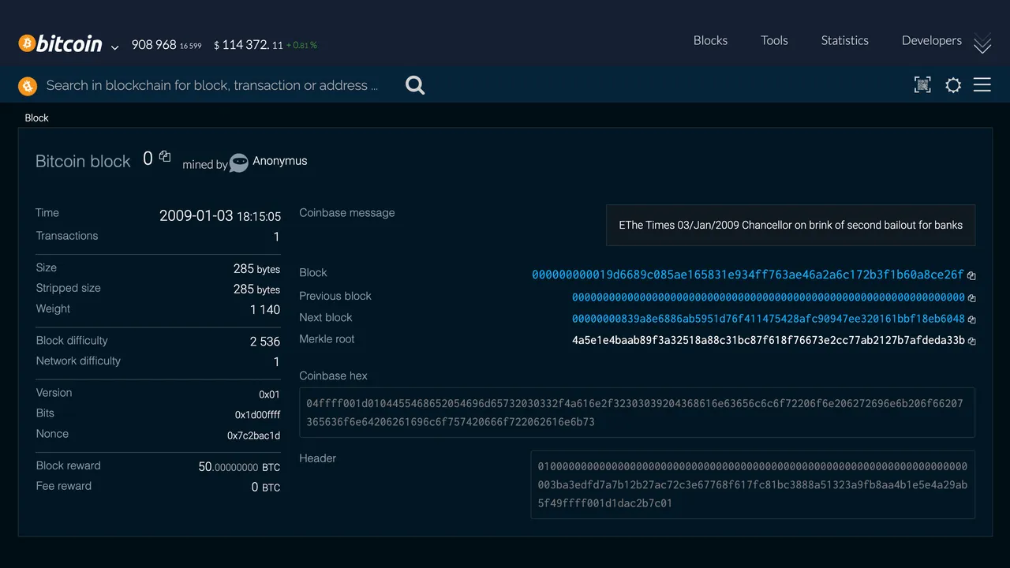The image size is (1010, 568).
Task: Open next block hash link ending eb6048
Action: [769, 319]
